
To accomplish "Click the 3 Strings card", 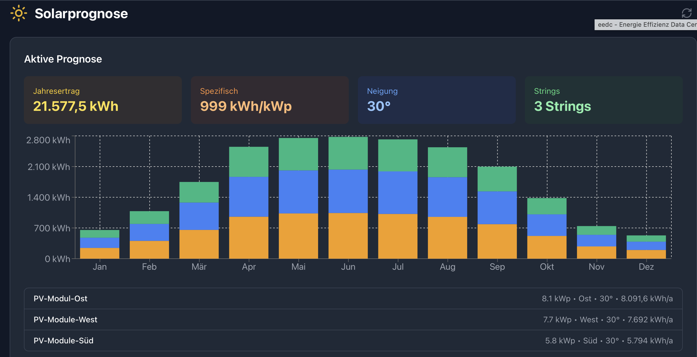I will click(x=603, y=100).
